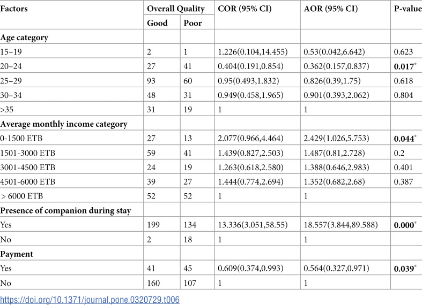This screenshot has width=422, height=305.
Task: Click bold P-value 0.017
Action: click(405, 66)
